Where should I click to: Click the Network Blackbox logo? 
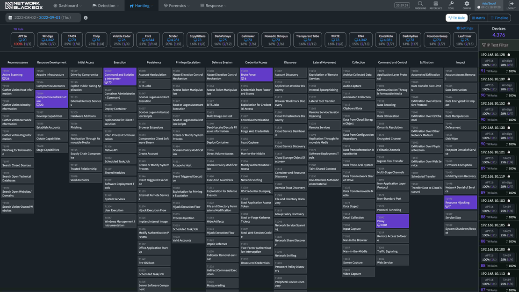click(24, 5)
